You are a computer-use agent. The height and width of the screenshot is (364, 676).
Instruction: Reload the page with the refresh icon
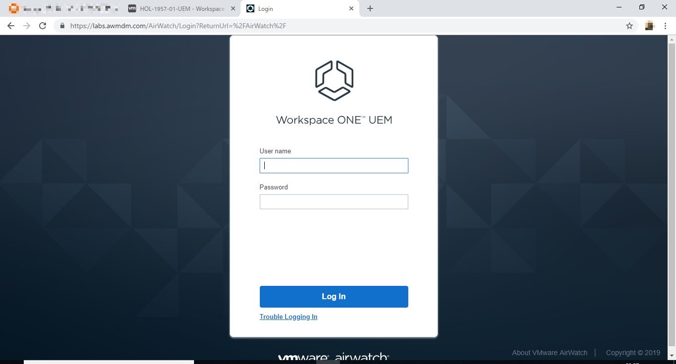click(x=43, y=26)
